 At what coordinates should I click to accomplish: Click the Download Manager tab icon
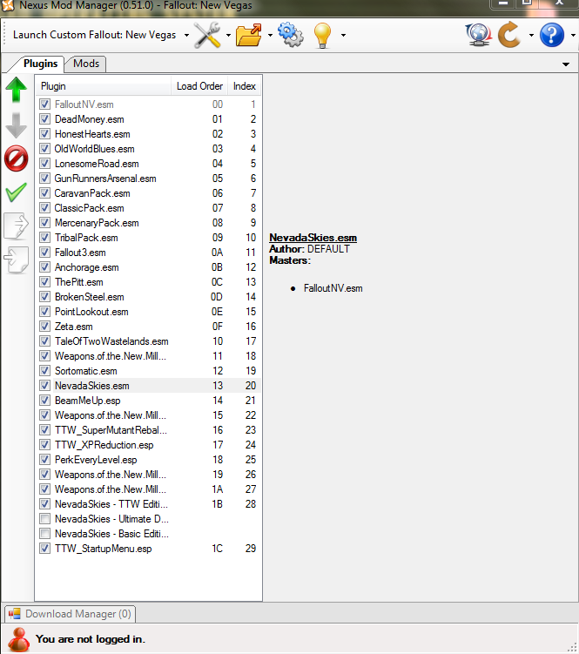click(15, 614)
